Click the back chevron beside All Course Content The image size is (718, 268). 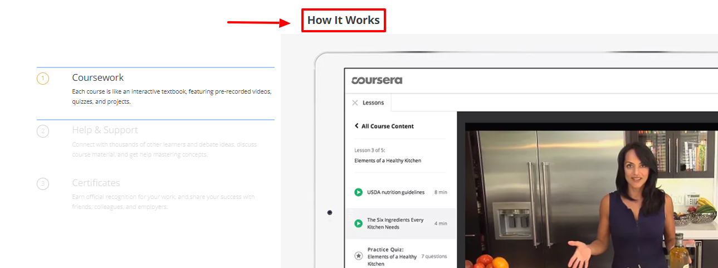click(x=356, y=126)
